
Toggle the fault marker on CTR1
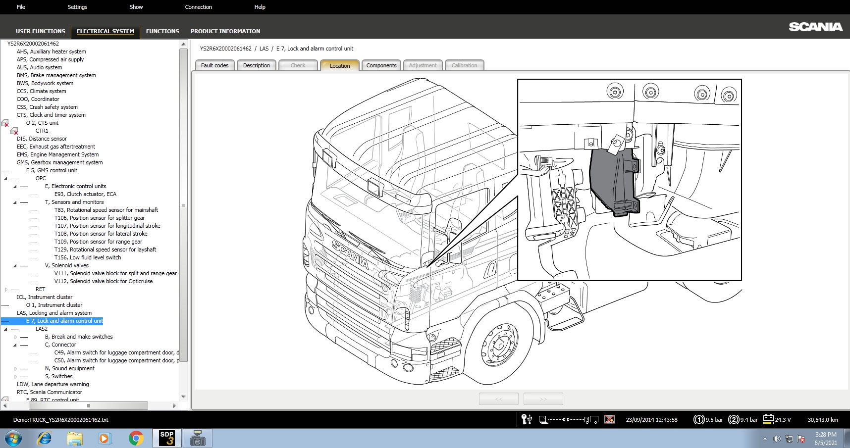click(14, 132)
